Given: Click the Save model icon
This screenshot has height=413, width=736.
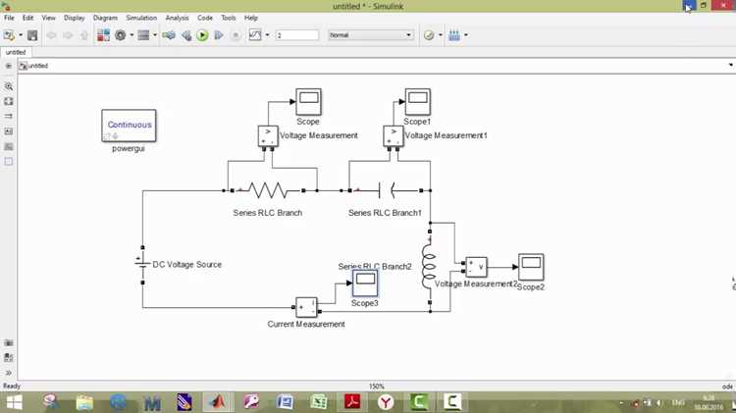Looking at the screenshot, I should click(32, 35).
